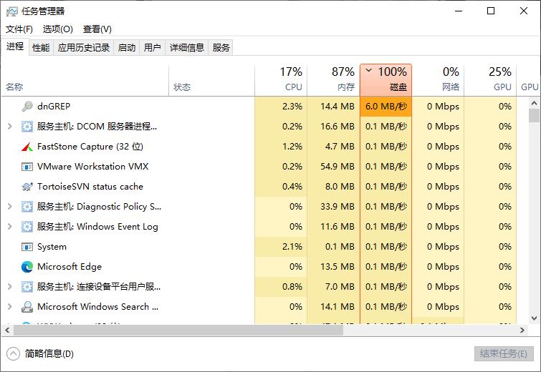This screenshot has height=372, width=541.
Task: Switch to the 用户 tab
Action: click(152, 47)
